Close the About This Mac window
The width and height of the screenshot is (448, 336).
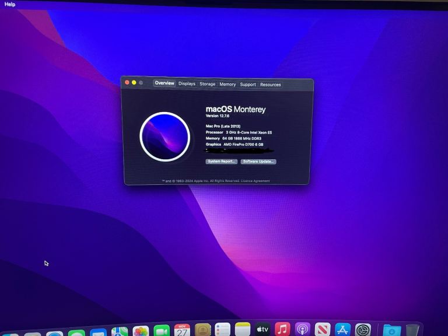pos(127,82)
